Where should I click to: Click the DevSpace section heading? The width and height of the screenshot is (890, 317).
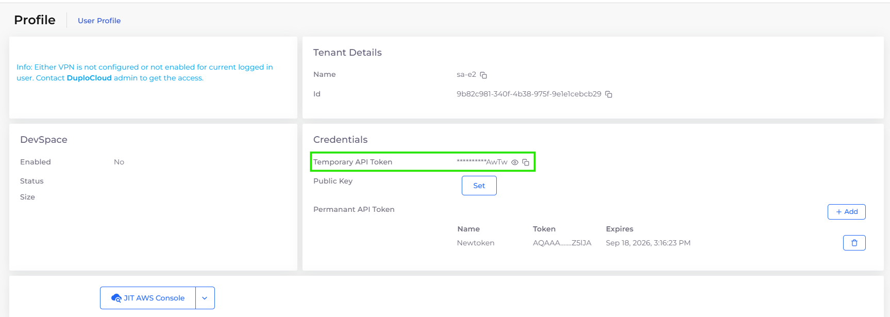[44, 140]
